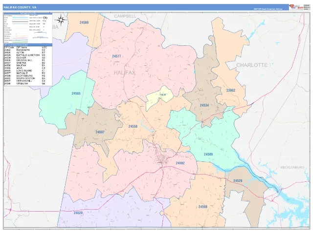Screen dimensions: 313x234
Task: Click the ZIP Code column header
Action: point(9,48)
